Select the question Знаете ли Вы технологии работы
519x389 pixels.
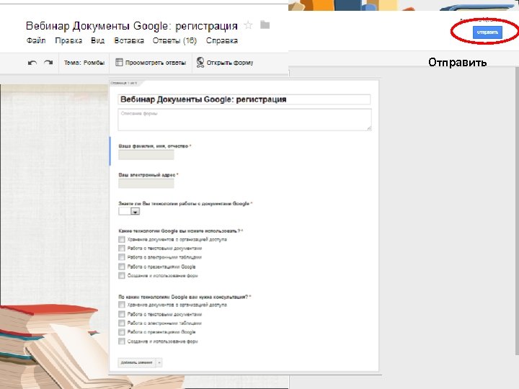(x=185, y=203)
